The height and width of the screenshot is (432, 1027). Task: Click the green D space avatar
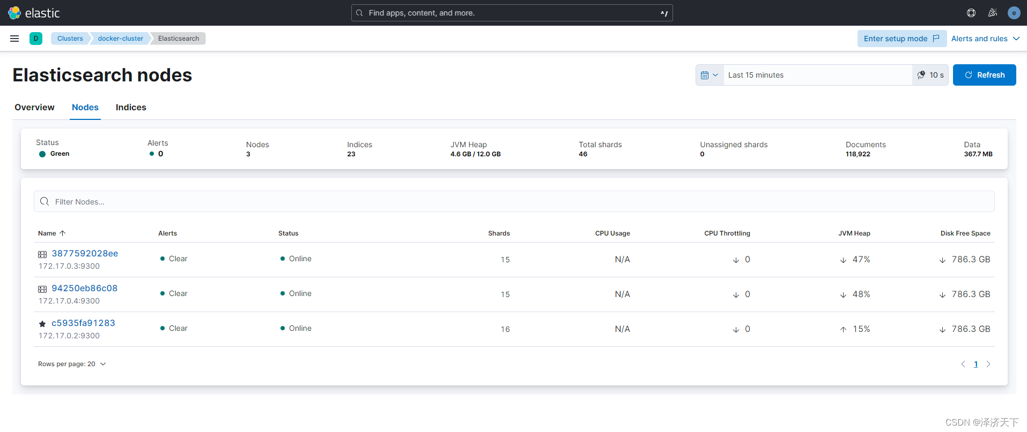click(36, 39)
